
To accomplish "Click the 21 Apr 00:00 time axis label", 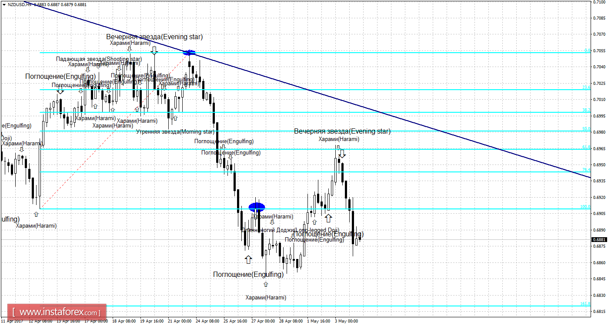I will click(x=179, y=321).
